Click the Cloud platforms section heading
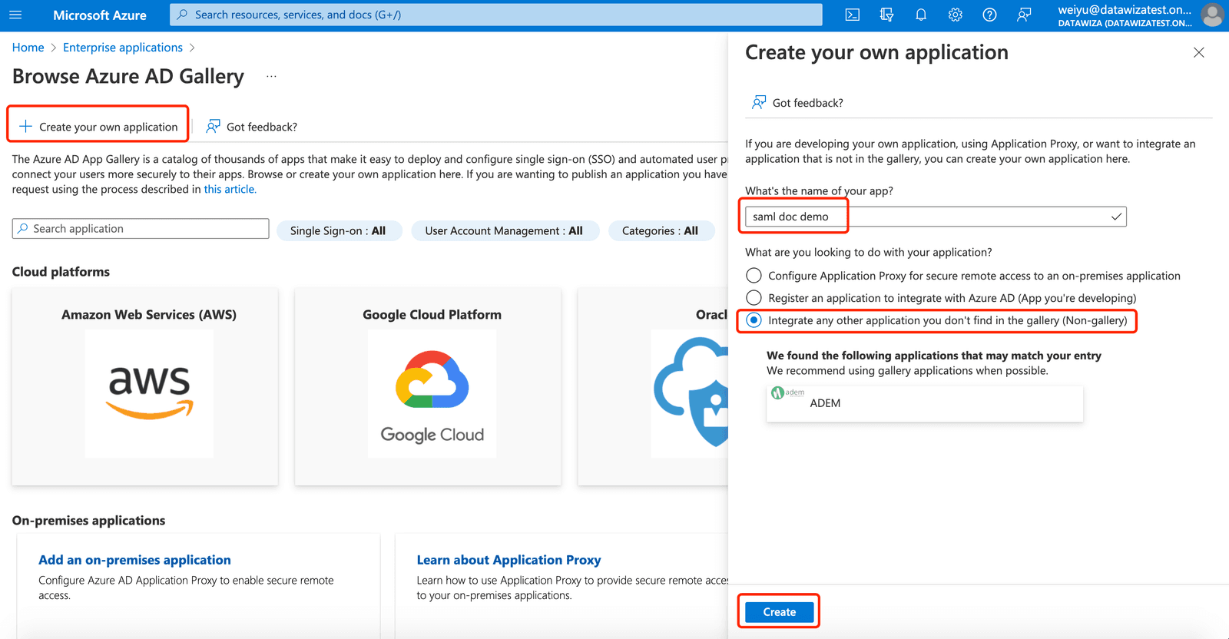1229x639 pixels. click(61, 272)
